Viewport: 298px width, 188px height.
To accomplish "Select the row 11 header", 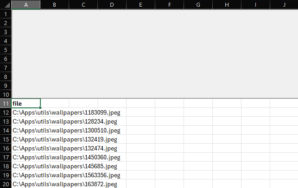I will pos(5,103).
